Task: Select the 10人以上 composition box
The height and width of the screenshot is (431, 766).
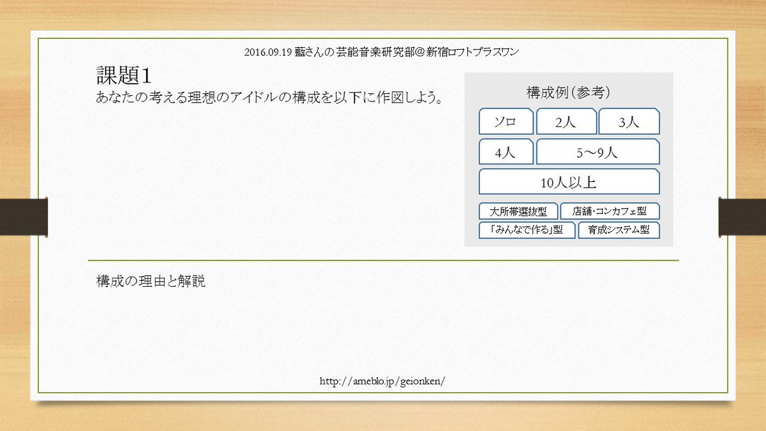Action: click(569, 182)
